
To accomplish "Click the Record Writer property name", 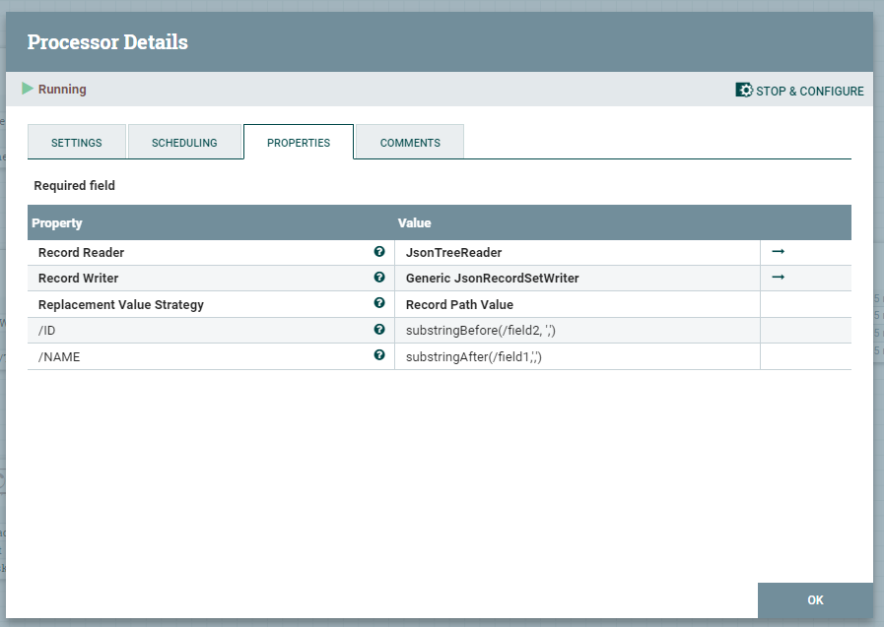I will (x=79, y=278).
